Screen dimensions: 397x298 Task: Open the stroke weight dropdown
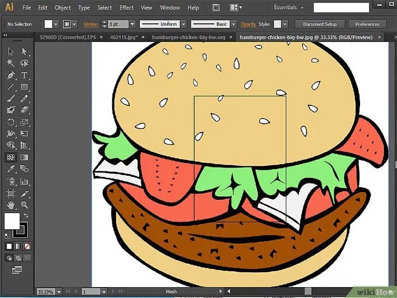coord(133,25)
